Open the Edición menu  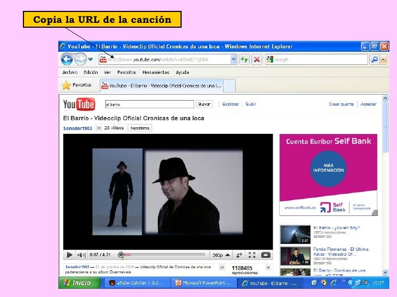coord(91,72)
